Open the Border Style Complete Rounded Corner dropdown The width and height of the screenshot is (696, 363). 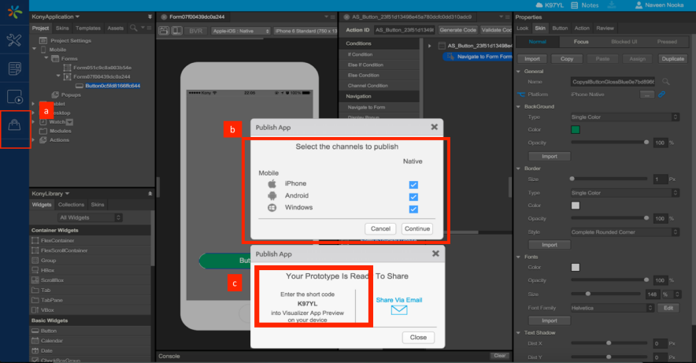coord(625,232)
